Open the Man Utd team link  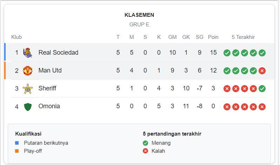(x=50, y=70)
